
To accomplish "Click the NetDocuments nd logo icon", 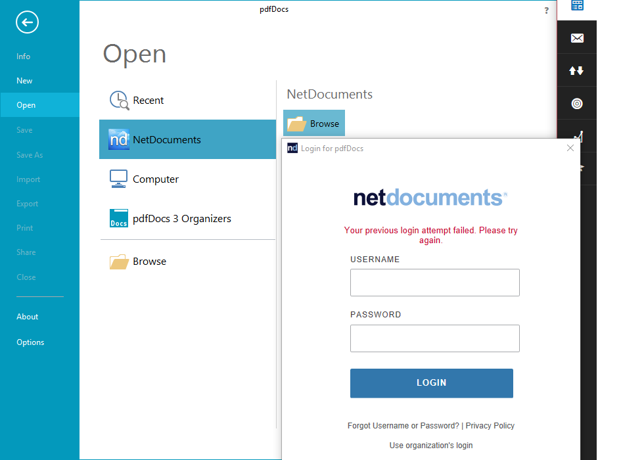I will [x=119, y=139].
